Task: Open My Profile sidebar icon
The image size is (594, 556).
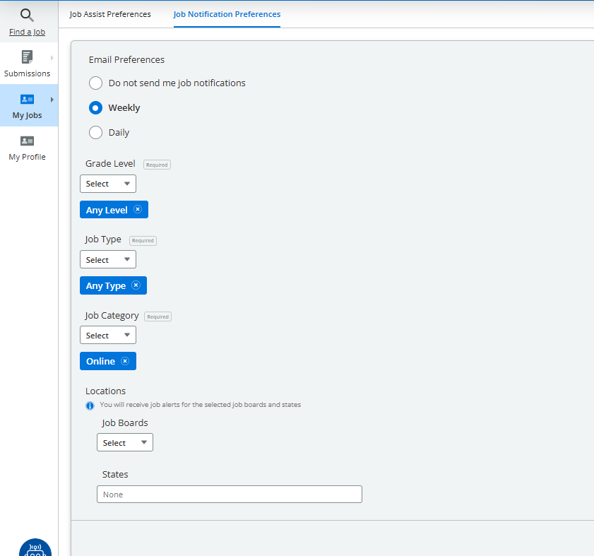Action: (x=27, y=141)
